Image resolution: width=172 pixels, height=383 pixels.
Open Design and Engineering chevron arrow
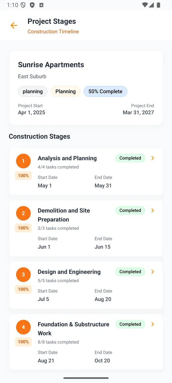tap(153, 272)
